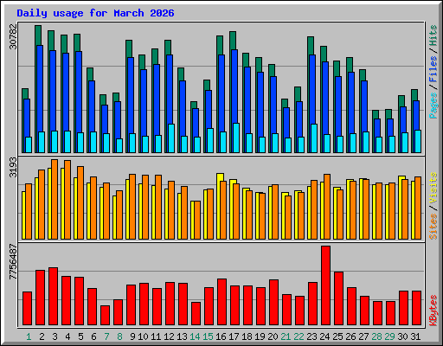Select the axis value 3193
This screenshot has height=346, width=443.
(x=13, y=167)
